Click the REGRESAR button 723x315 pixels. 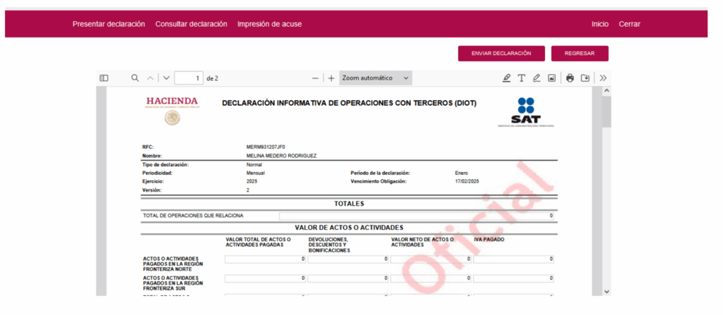tap(580, 54)
